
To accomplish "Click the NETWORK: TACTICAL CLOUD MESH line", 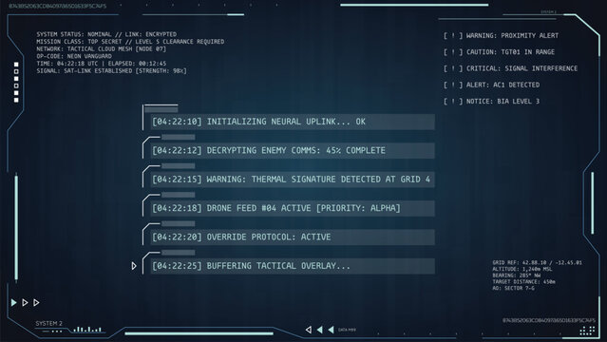I will (101, 48).
